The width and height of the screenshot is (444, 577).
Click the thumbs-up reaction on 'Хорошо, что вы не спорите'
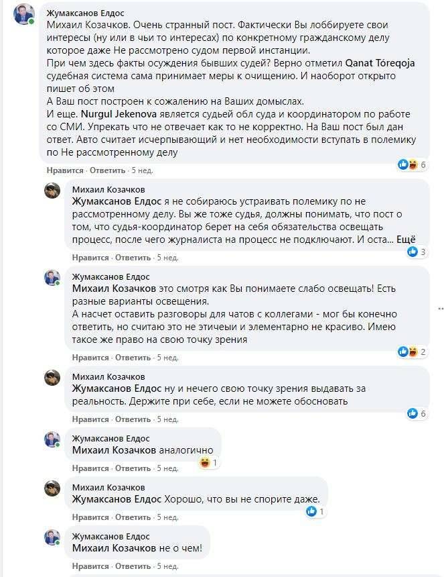tap(311, 511)
